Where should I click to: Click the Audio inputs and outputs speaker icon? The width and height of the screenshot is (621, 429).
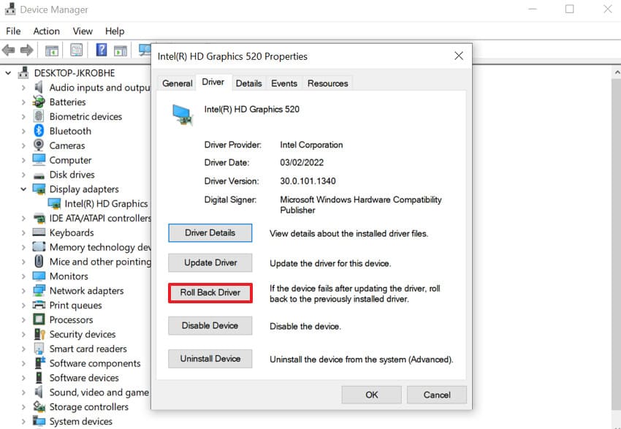pyautogui.click(x=39, y=87)
